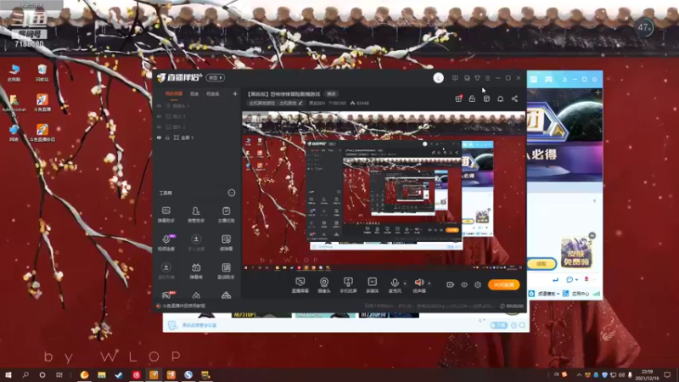The width and height of the screenshot is (679, 382).
Task: Click the gift box icon with red badge
Action: [x=458, y=98]
